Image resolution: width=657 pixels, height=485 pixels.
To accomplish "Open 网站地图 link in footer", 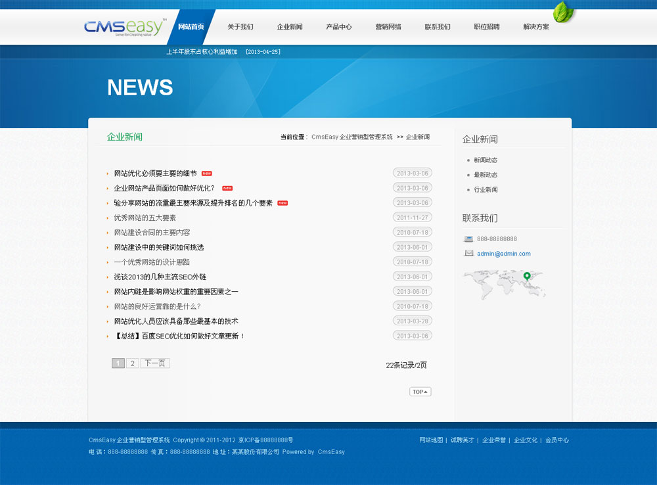I will [431, 440].
